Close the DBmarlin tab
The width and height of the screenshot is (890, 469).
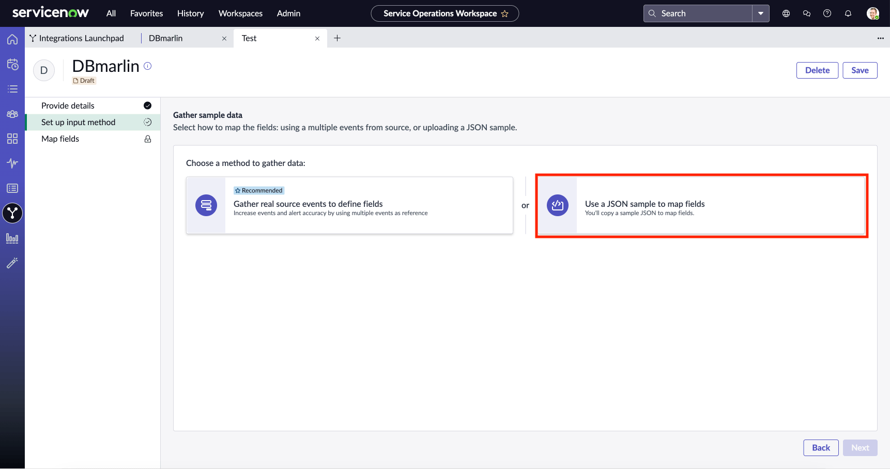point(224,38)
